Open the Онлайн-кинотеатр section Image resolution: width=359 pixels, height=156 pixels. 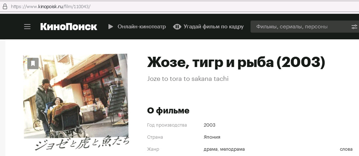(x=141, y=27)
